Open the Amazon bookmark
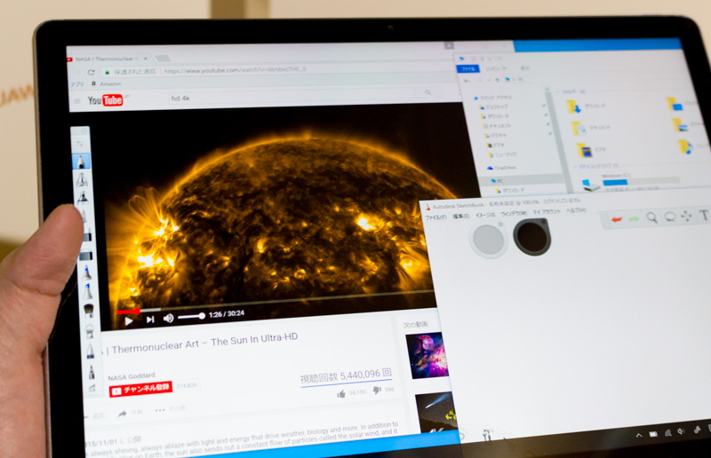Viewport: 711px width, 458px height. tap(107, 83)
